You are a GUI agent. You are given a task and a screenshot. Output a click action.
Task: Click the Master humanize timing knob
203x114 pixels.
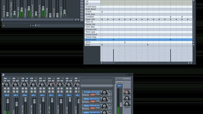(x=127, y=98)
